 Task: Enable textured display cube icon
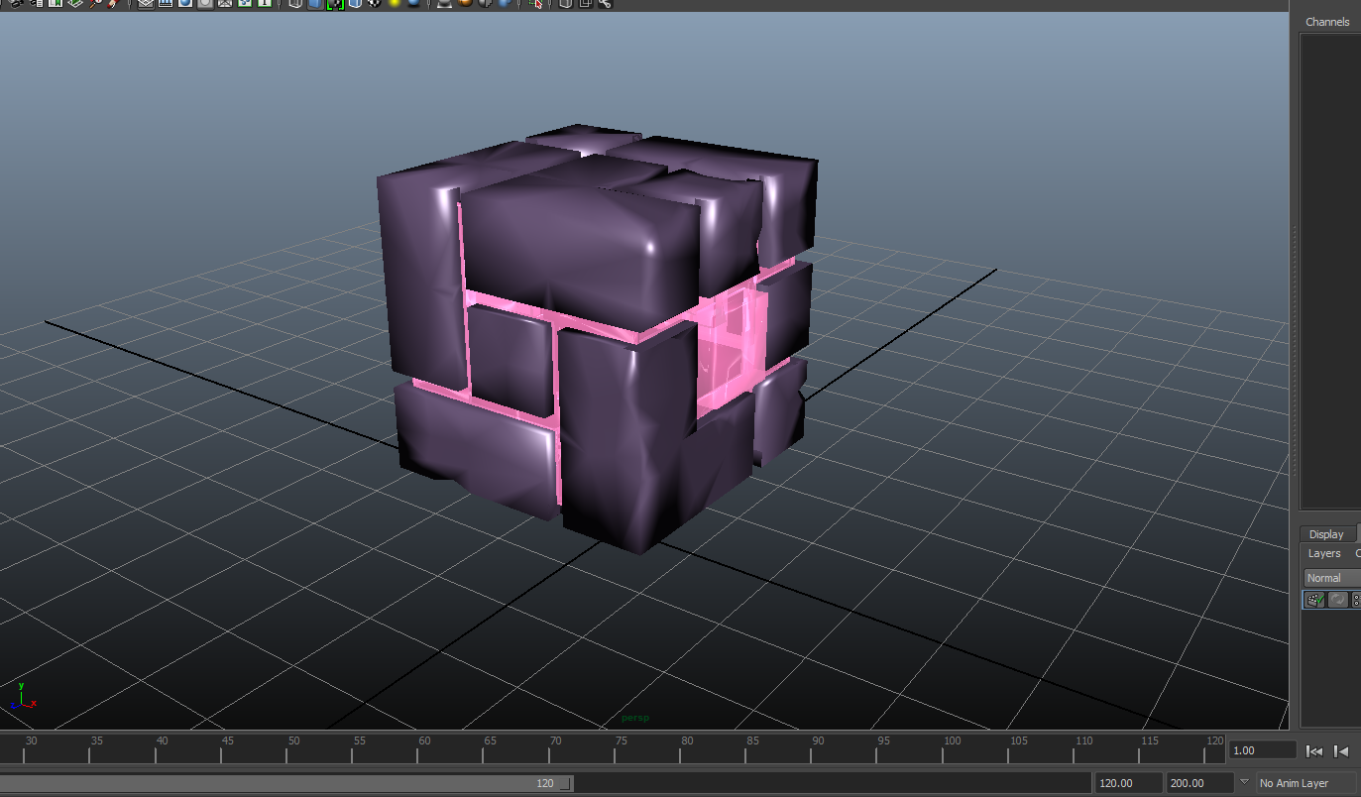[x=355, y=3]
